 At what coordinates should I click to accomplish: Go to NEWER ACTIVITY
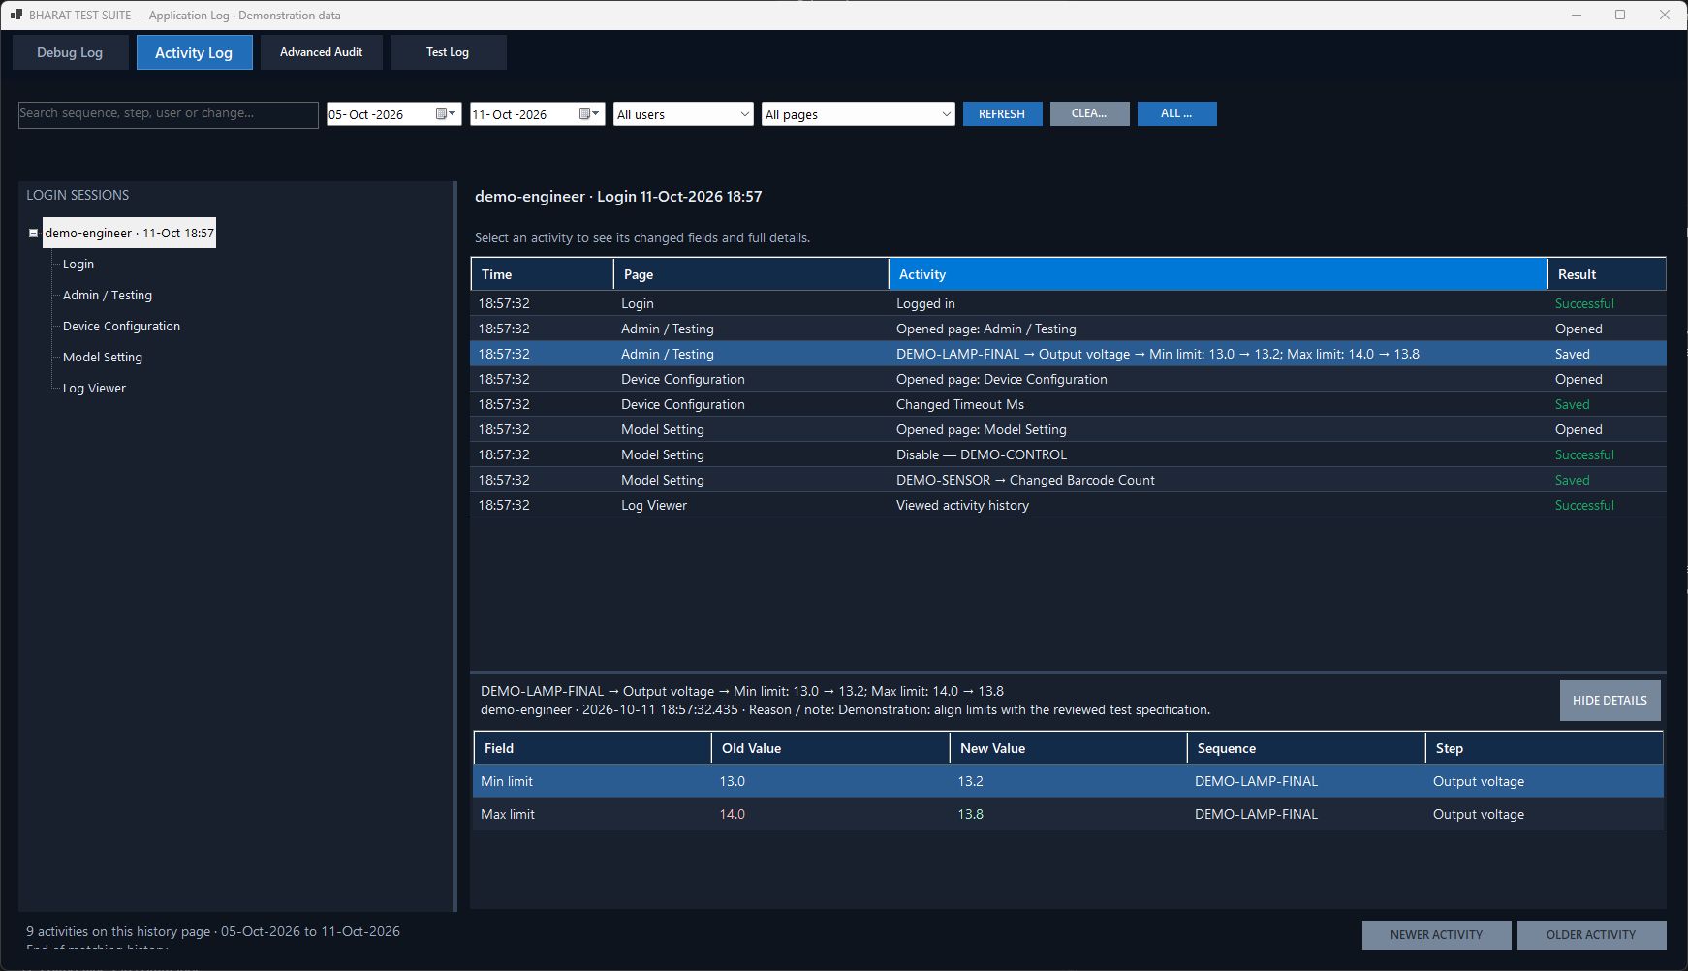tap(1436, 934)
